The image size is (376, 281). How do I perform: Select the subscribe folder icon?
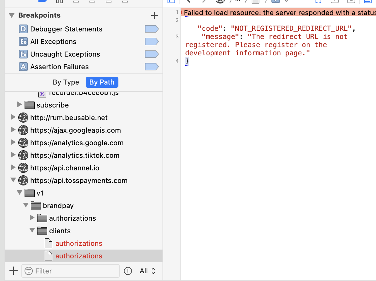coord(30,105)
